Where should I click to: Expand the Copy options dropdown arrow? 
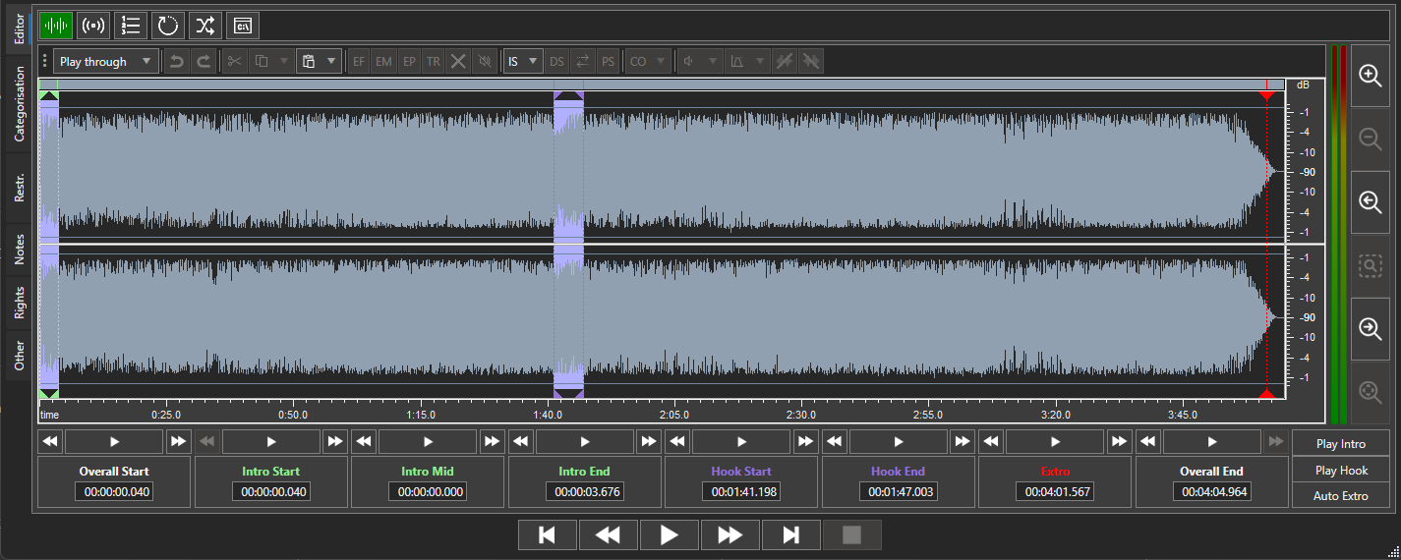click(284, 61)
